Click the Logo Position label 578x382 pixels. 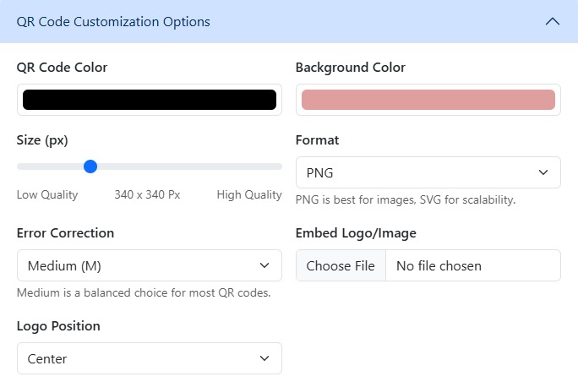point(58,326)
